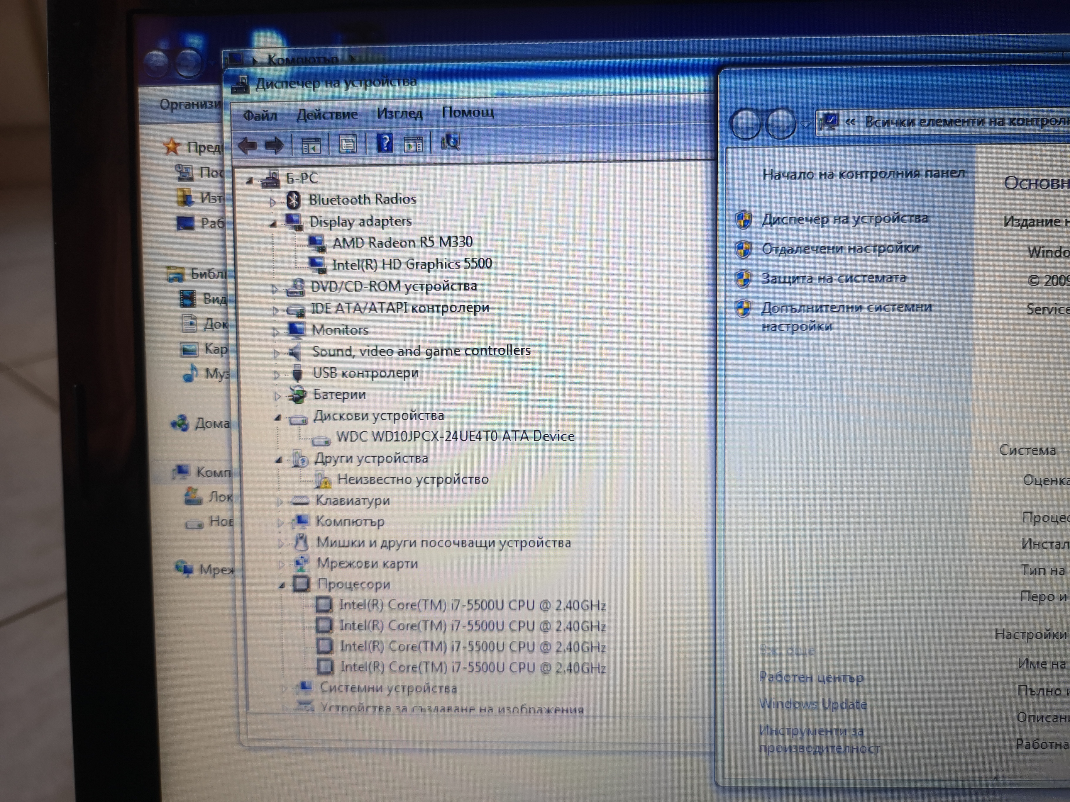Open Работен център link

pyautogui.click(x=811, y=677)
